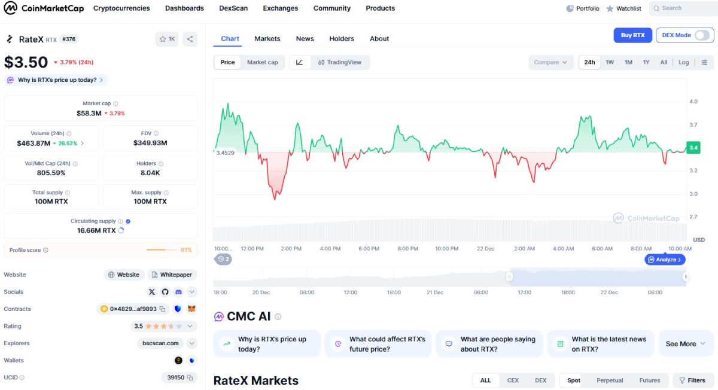This screenshot has width=718, height=390.
Task: Click Market cap info icon
Action: pyautogui.click(x=115, y=103)
